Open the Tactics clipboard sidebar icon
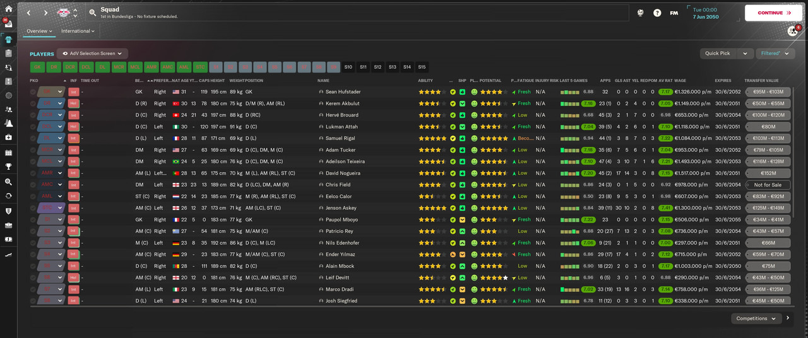The width and height of the screenshot is (808, 338). pyautogui.click(x=8, y=53)
